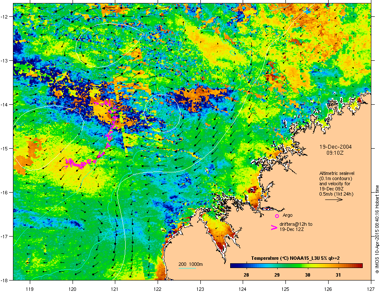
Task: Click longitude axis label 119
Action: tap(30, 289)
